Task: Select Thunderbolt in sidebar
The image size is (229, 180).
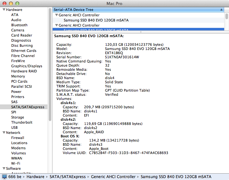Action: (22, 122)
